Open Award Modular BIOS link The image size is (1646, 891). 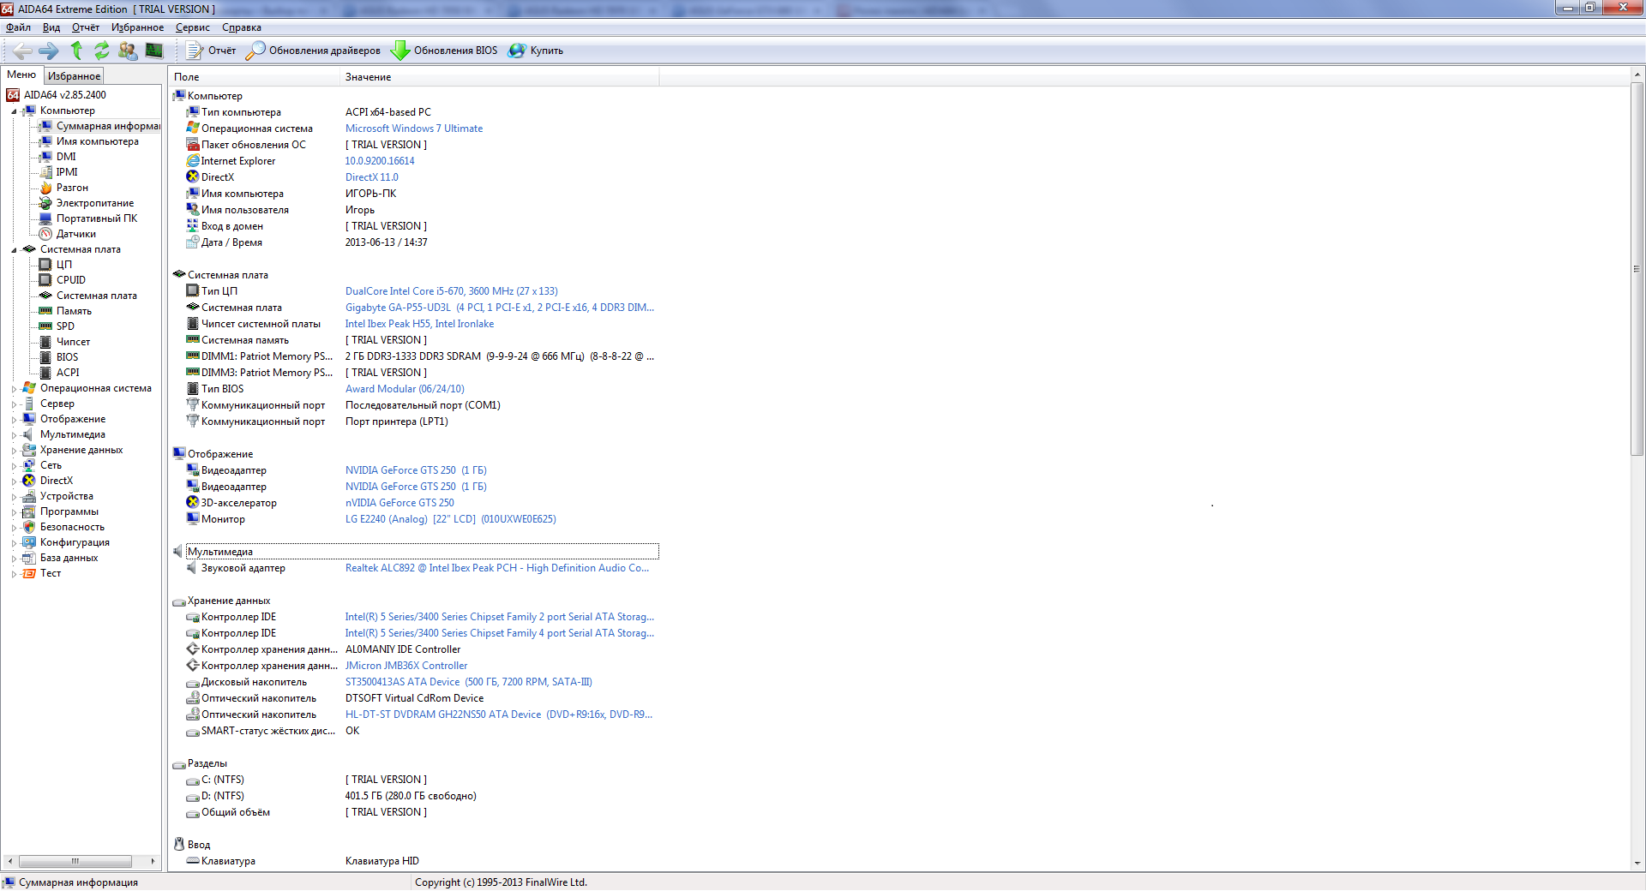coord(405,389)
